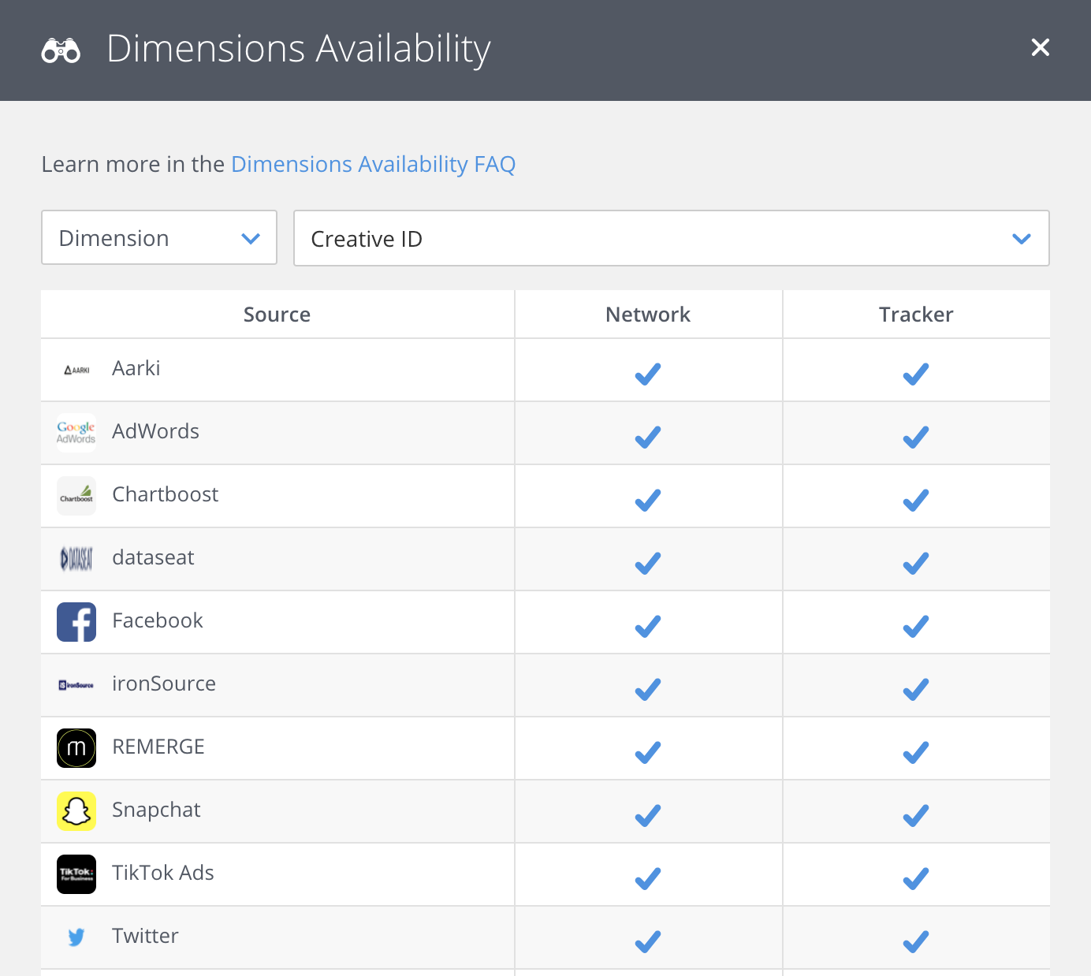Viewport: 1091px width, 976px height.
Task: Click the ironSource logo icon
Action: pos(76,685)
